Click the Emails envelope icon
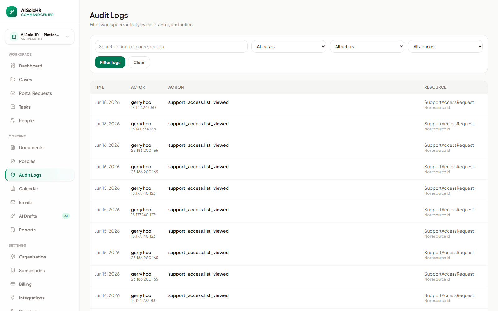498x311 pixels. tap(13, 202)
